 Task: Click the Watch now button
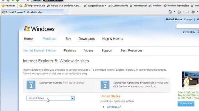pos(186,104)
